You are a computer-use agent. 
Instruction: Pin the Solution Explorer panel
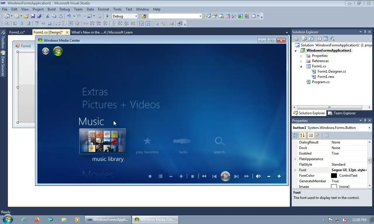tap(365, 32)
